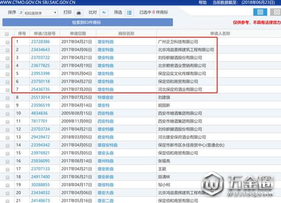This screenshot has width=281, height=203.
Task: Open registration number 23750118
Action: (40, 81)
